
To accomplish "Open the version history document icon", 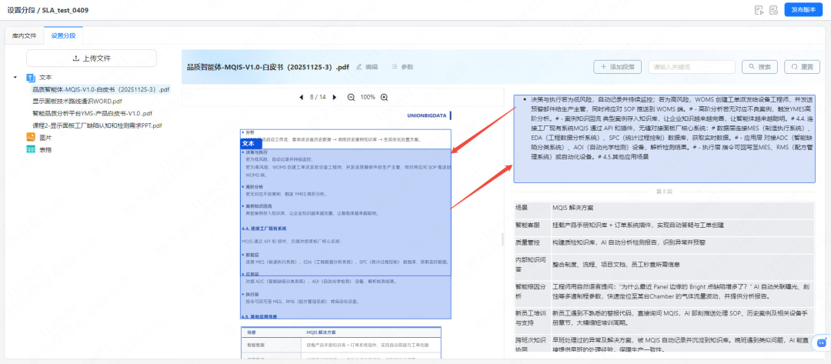I will [x=773, y=10].
